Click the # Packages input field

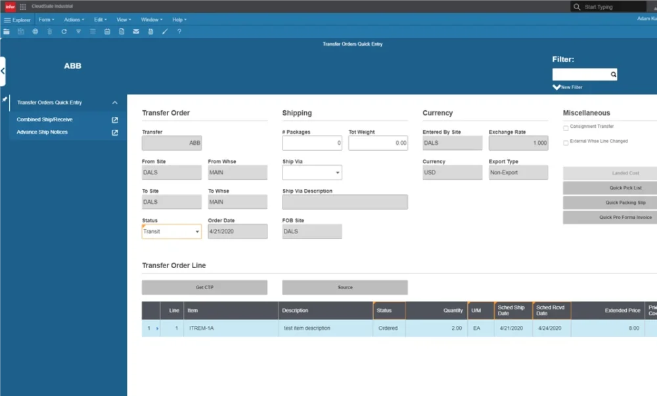[x=311, y=143]
